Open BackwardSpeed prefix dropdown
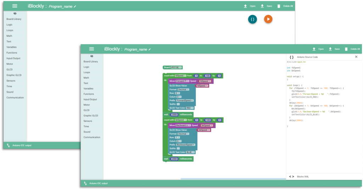Viewport: 363px width, 190px height. (186, 145)
